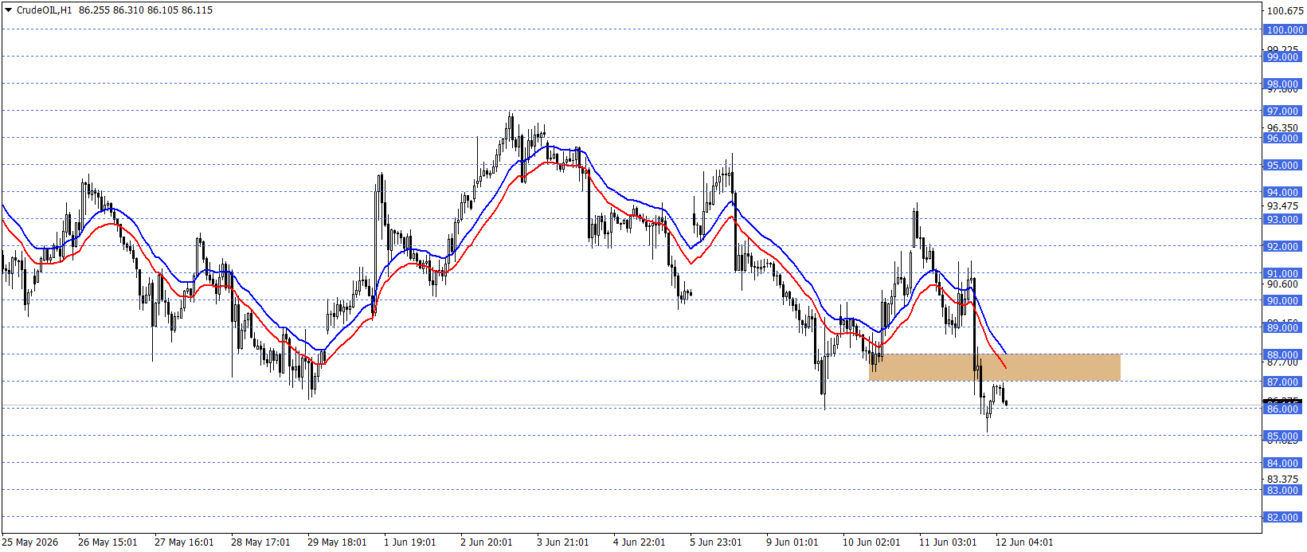Click the 10 Jun 02:01 time axis label
This screenshot has width=1307, height=552.
(x=871, y=542)
